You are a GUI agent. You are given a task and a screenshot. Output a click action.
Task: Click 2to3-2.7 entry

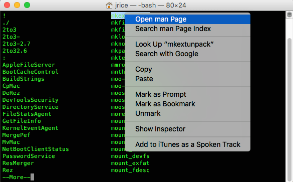16,44
